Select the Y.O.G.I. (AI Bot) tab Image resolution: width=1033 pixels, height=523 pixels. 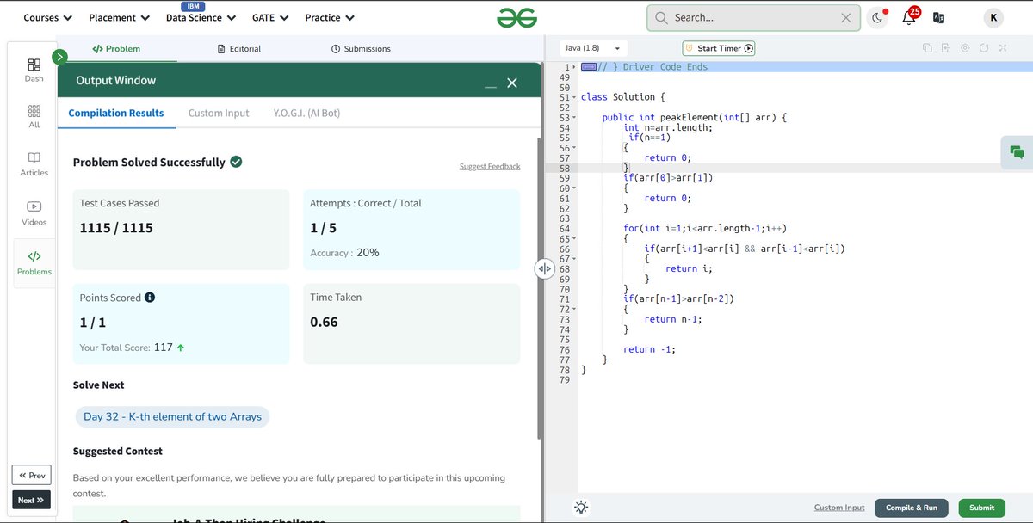coord(306,113)
